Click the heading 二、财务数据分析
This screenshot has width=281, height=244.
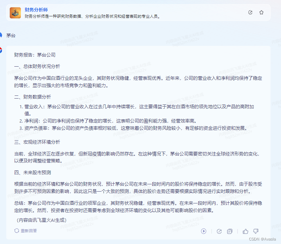(x=32, y=97)
